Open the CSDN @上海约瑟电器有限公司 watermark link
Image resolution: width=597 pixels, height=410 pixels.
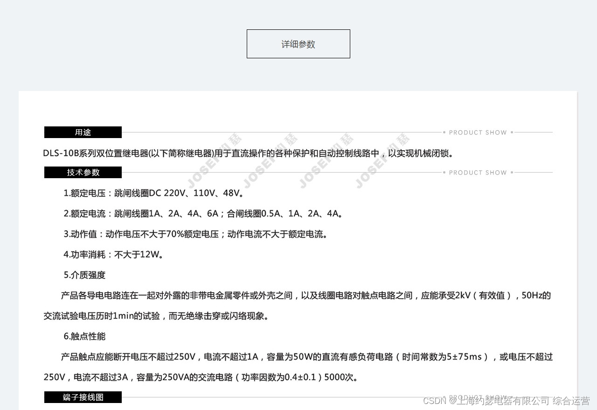[506, 401]
